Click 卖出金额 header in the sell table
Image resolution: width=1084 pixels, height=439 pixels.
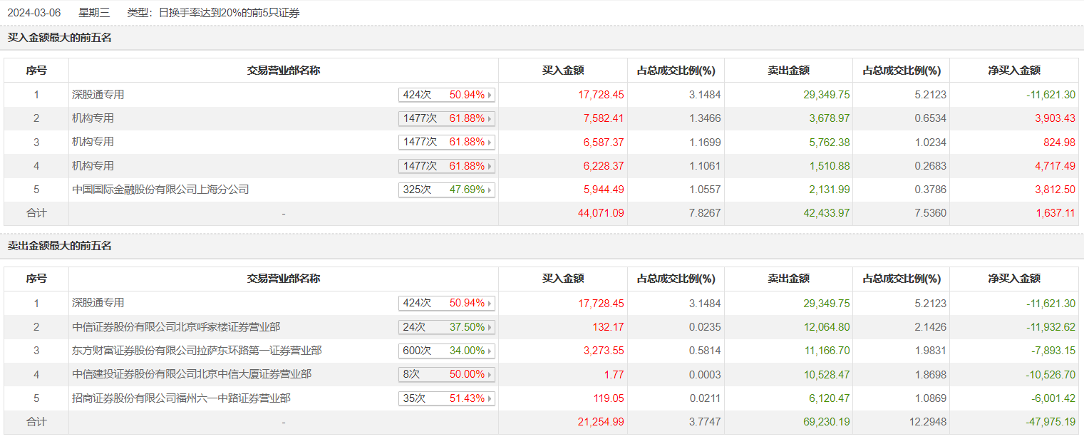pyautogui.click(x=788, y=279)
